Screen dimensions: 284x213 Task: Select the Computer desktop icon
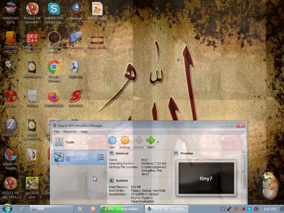coord(76,40)
